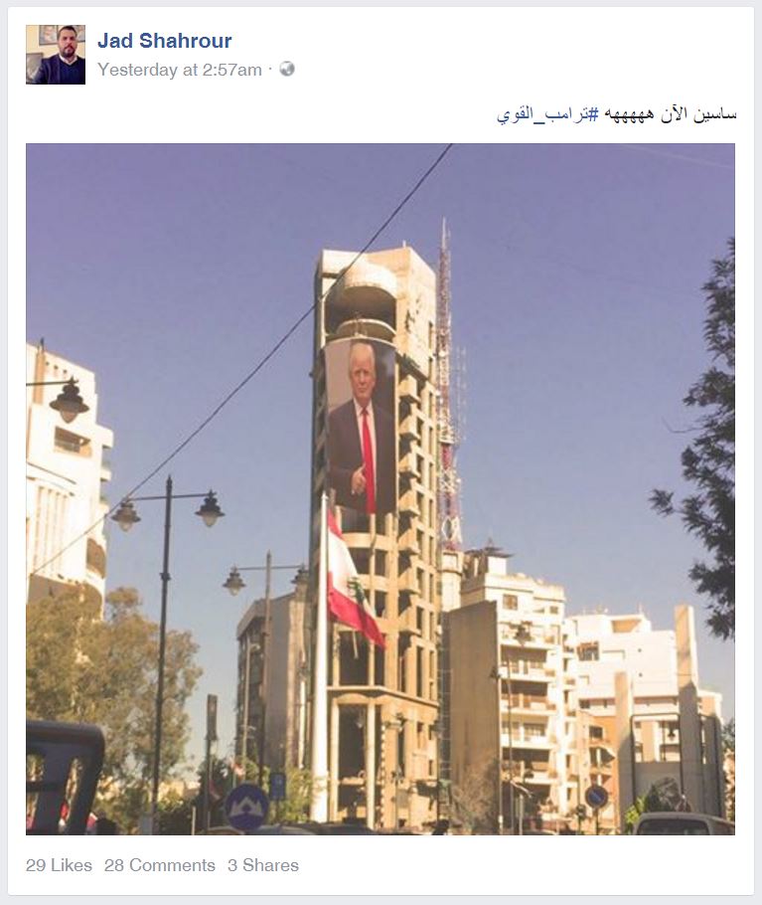Click the tower's unfinished rounded top floors
The width and height of the screenshot is (762, 905).
coord(369,294)
